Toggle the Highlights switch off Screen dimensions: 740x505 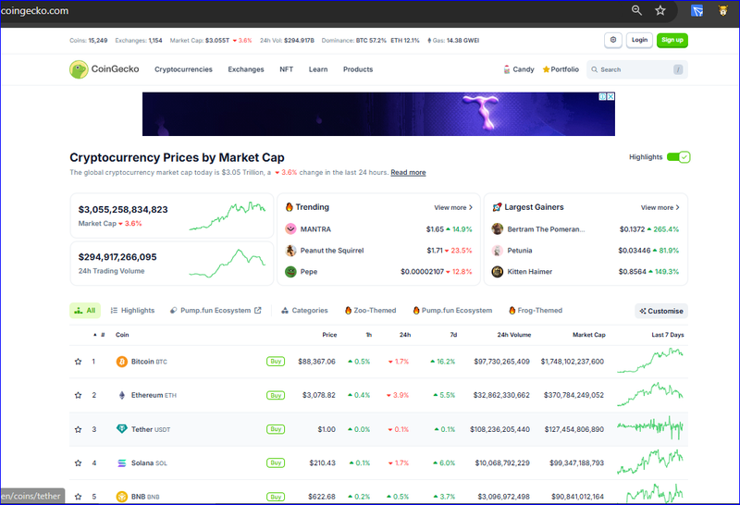point(679,157)
